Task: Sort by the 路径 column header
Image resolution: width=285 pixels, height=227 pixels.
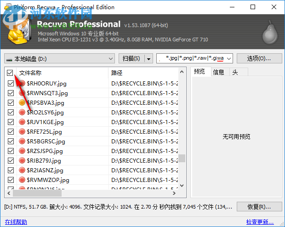Action: pos(143,73)
